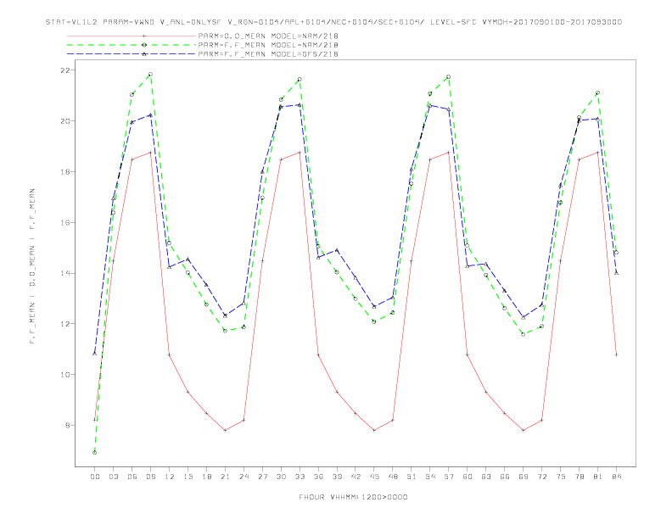Click x-axis tick label 33
Image resolution: width=672 pixels, height=519 pixels.
click(x=300, y=477)
